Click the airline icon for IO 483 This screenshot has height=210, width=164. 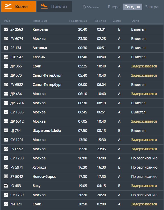point(6,186)
